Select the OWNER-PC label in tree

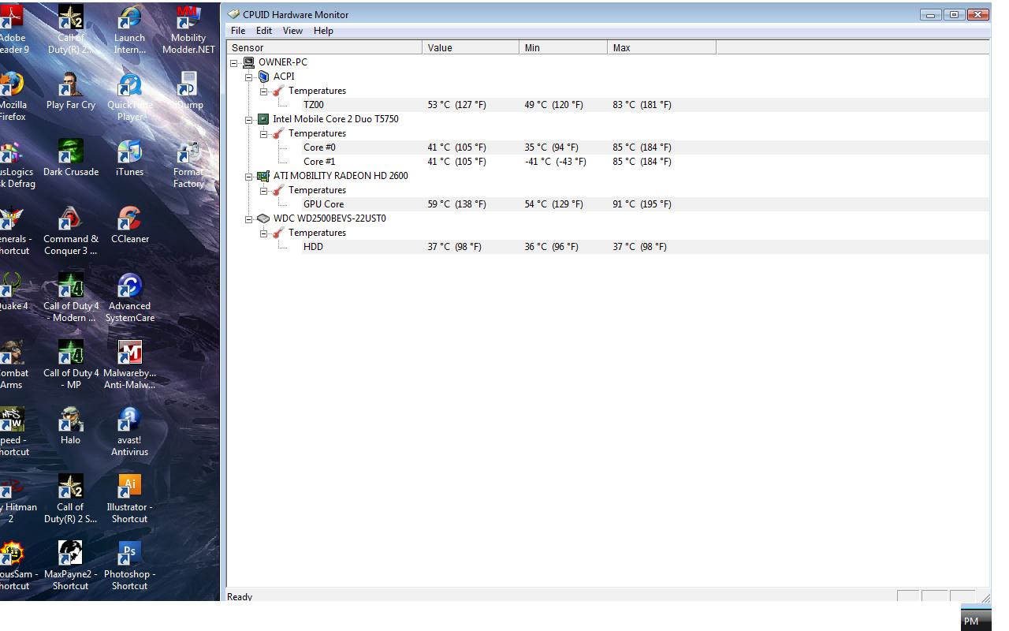click(x=283, y=62)
